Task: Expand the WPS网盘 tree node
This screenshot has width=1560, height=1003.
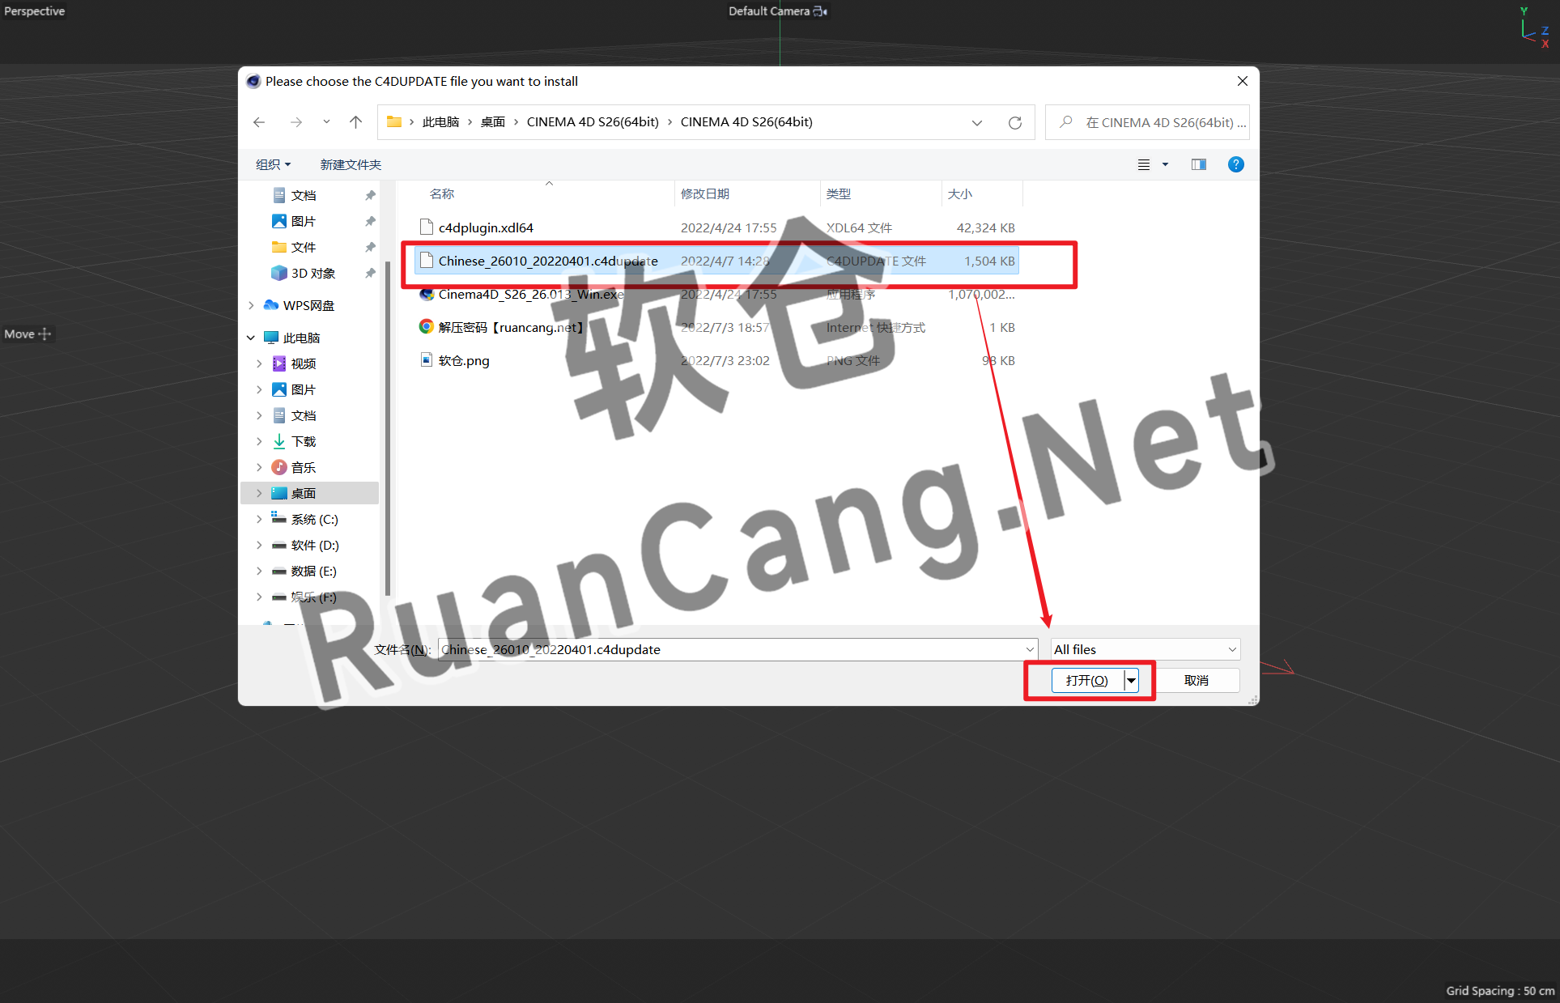Action: click(x=251, y=305)
